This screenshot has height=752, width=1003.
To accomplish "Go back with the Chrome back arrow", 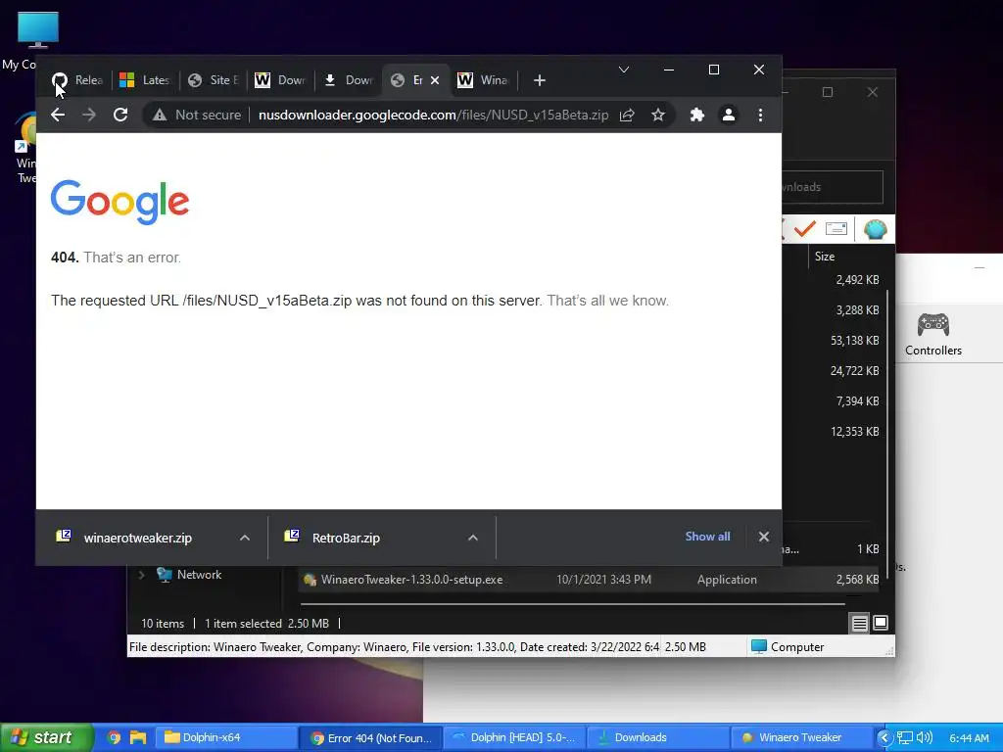I will (58, 115).
